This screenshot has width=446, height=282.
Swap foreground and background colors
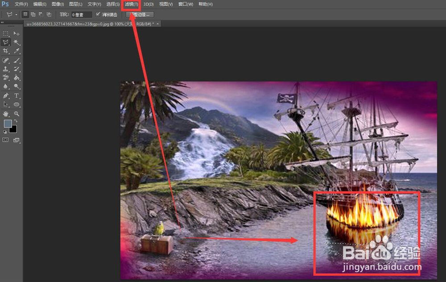click(16, 121)
